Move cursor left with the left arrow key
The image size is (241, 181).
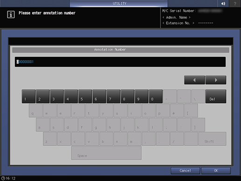pos(194,80)
